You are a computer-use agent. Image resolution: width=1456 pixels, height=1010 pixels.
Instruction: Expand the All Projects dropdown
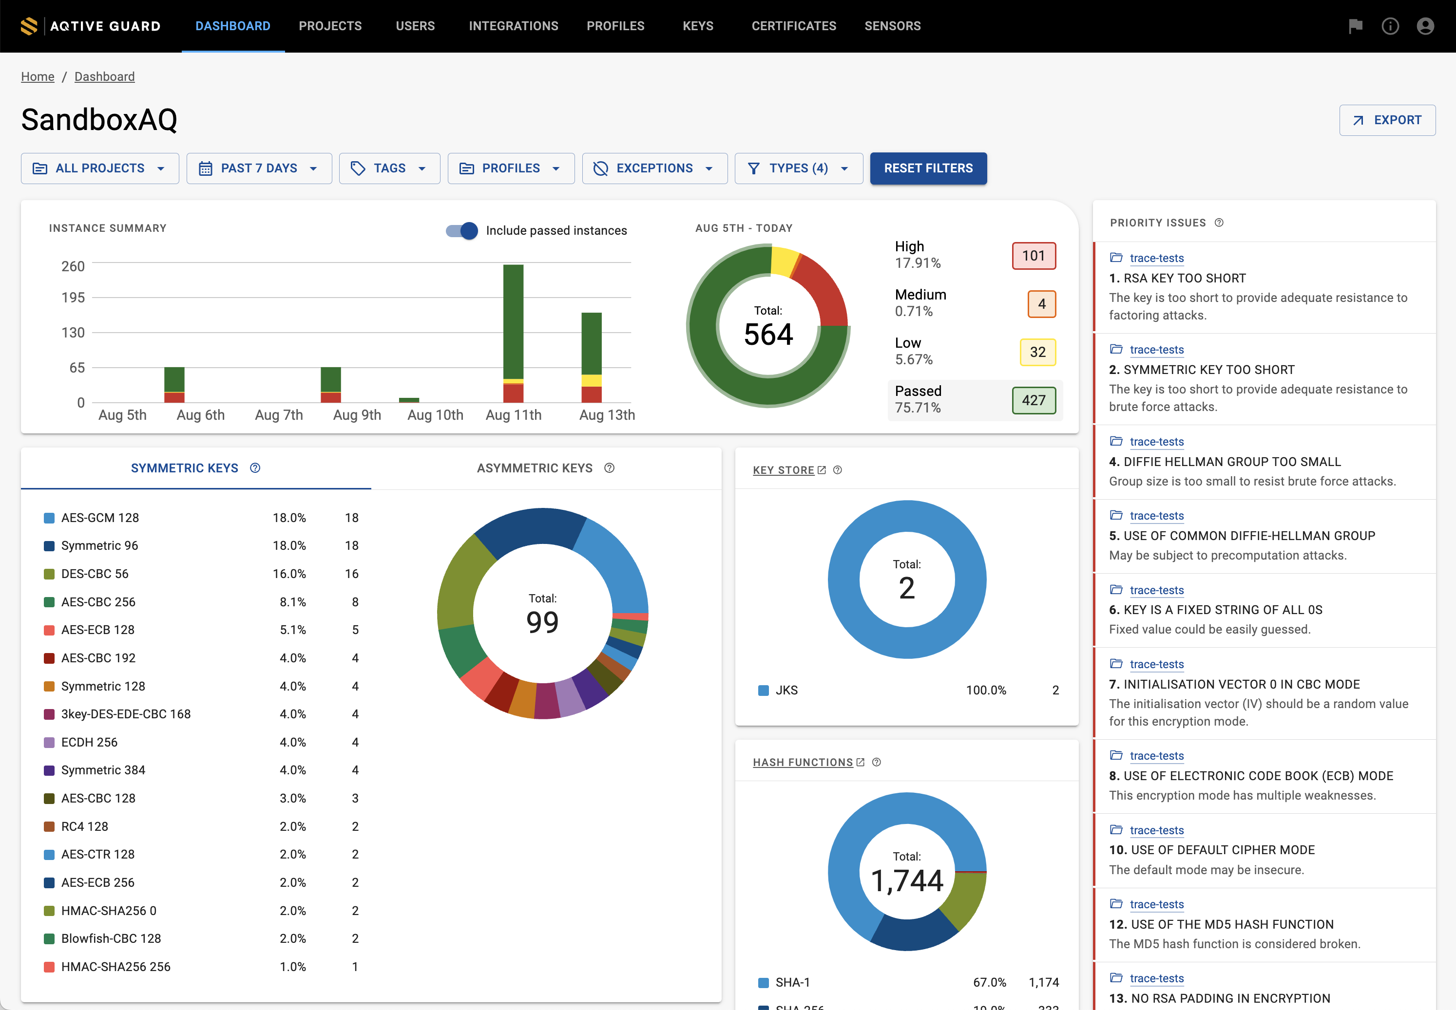click(100, 168)
